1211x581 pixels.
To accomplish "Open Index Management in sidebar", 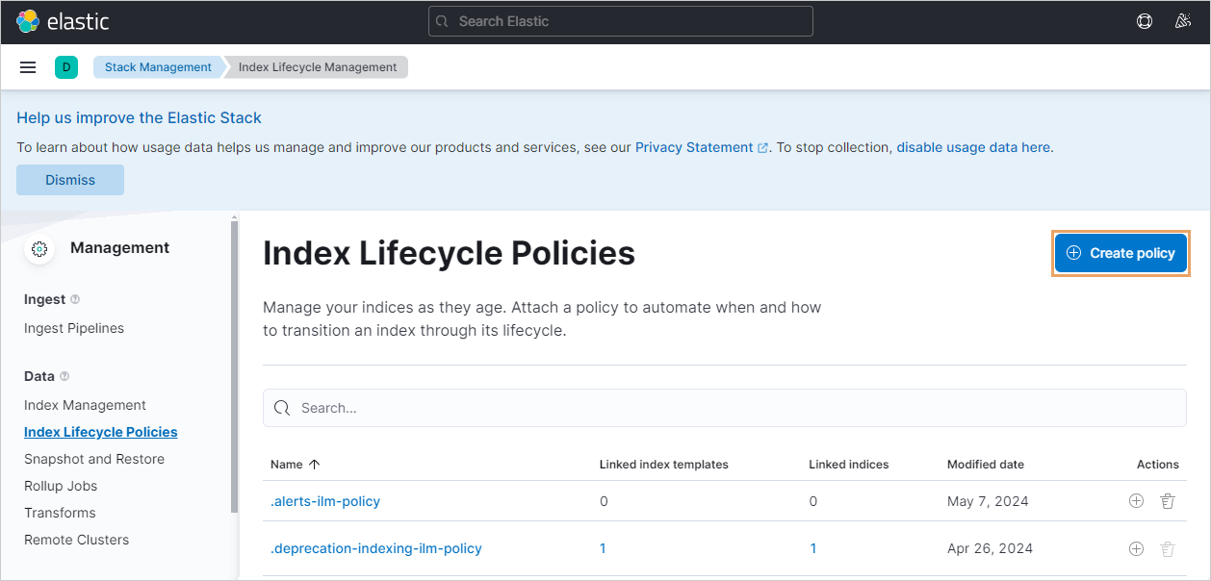I will click(85, 405).
